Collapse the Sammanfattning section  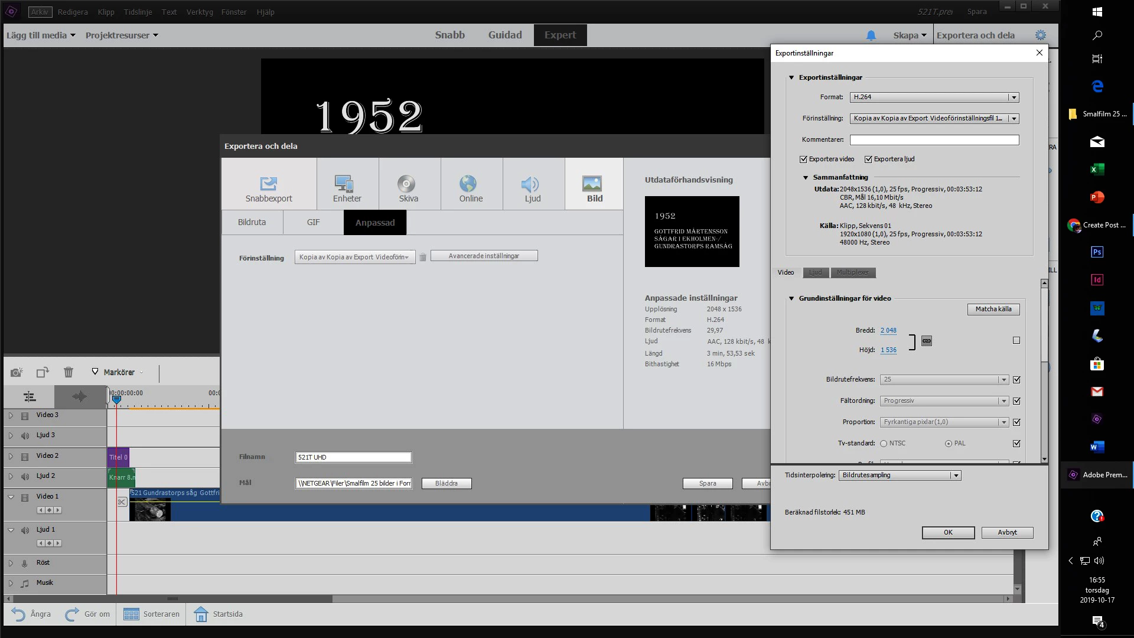tap(805, 178)
